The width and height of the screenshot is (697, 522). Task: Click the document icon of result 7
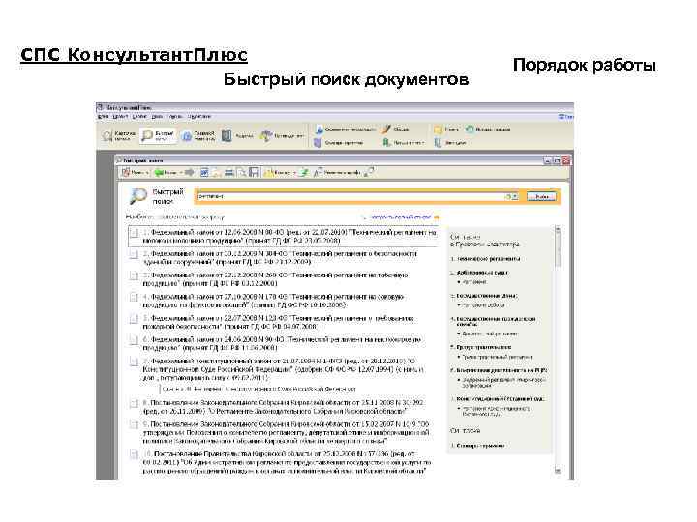coord(134,362)
